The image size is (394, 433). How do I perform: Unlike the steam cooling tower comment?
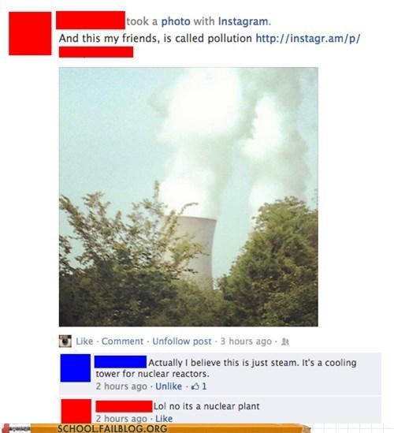point(169,386)
